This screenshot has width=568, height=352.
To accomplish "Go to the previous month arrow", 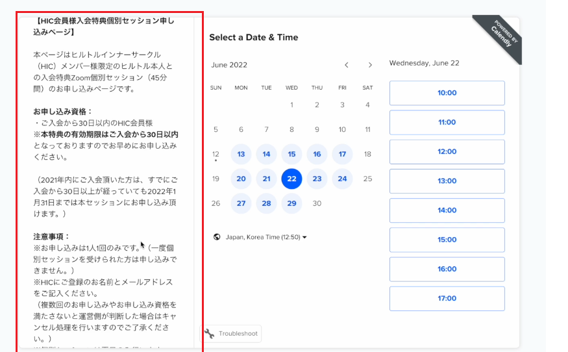I will click(x=346, y=65).
